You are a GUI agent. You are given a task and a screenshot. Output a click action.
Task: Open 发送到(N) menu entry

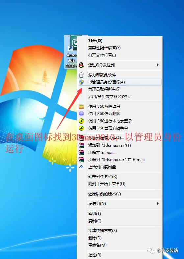(119, 204)
